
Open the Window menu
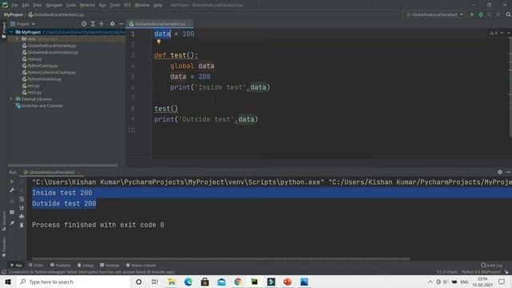click(x=142, y=5)
